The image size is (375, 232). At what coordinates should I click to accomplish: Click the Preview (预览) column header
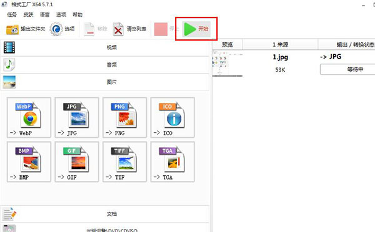(x=227, y=45)
